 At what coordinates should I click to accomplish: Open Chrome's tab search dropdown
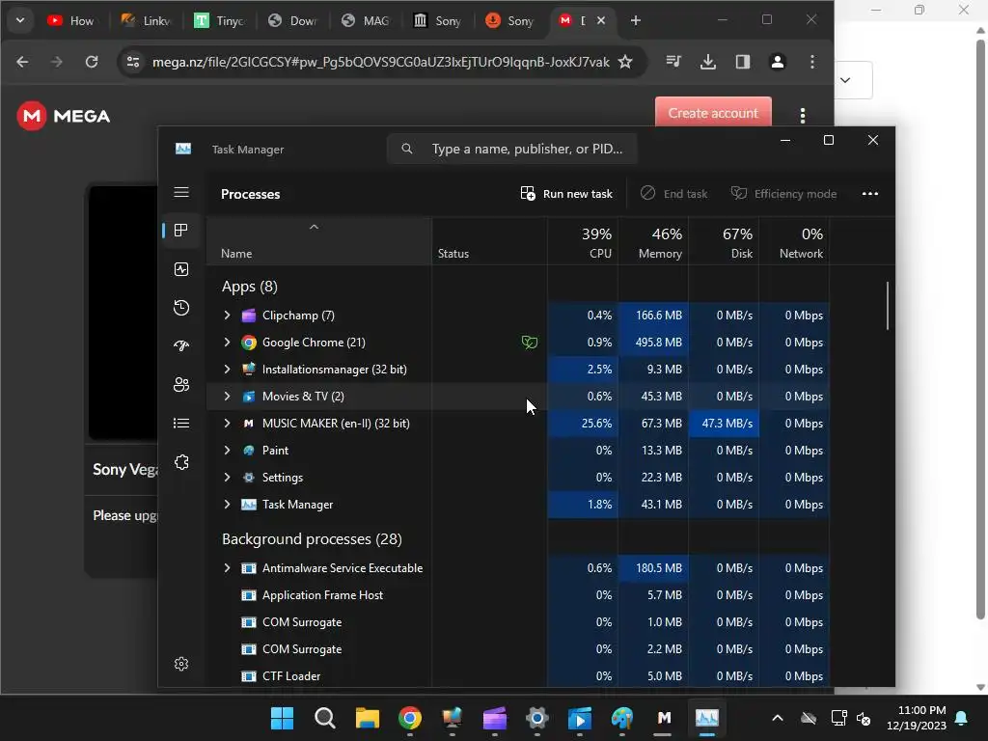pos(20,21)
